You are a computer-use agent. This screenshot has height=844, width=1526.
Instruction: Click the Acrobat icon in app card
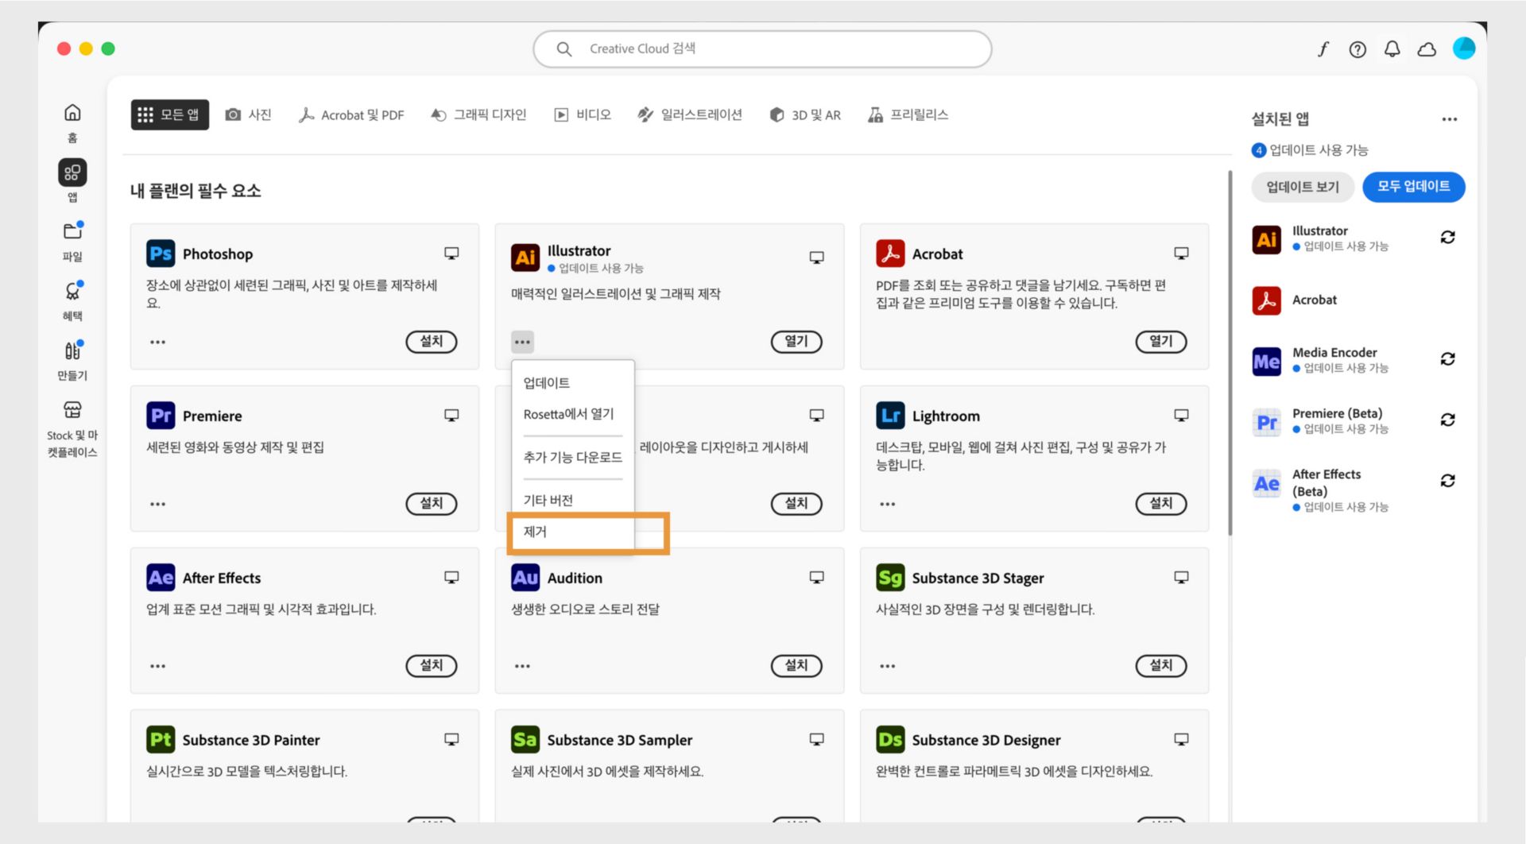pos(890,254)
